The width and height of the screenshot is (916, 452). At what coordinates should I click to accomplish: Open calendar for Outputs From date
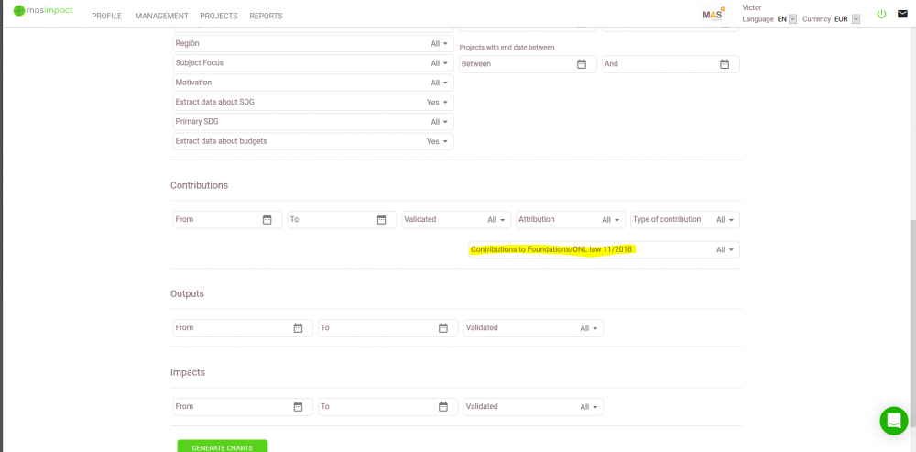tap(298, 328)
